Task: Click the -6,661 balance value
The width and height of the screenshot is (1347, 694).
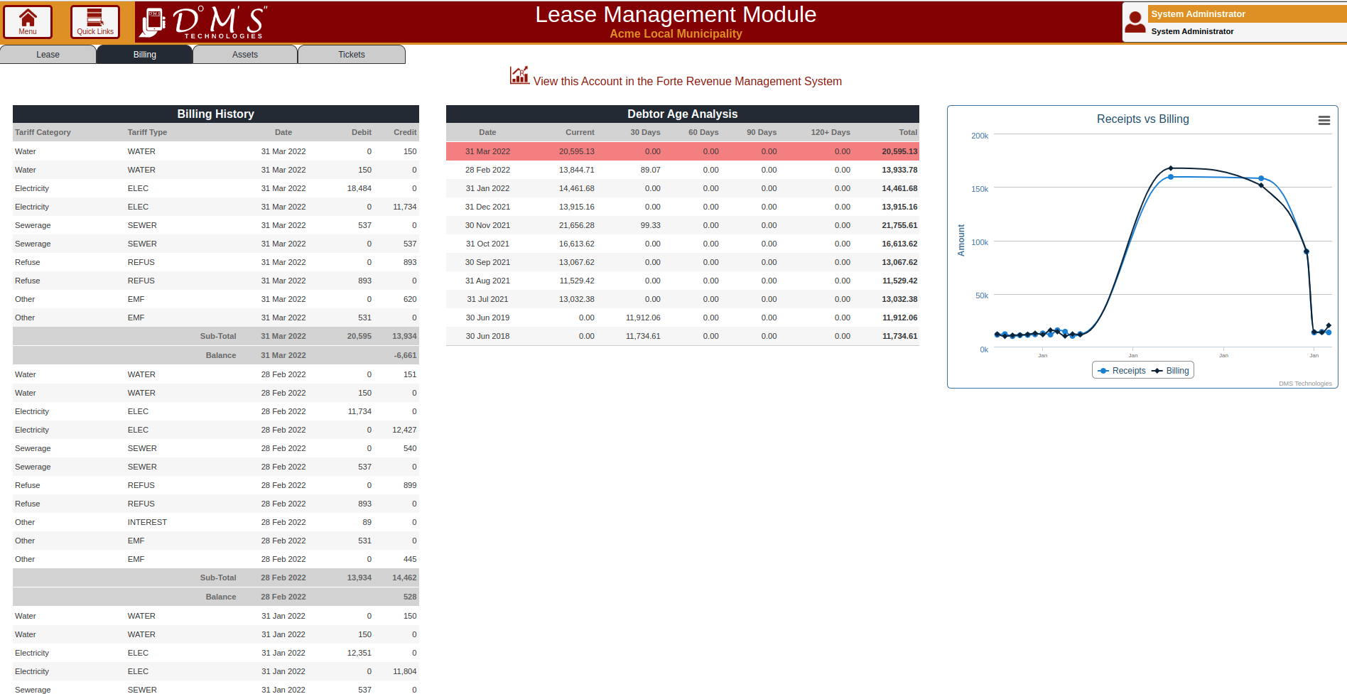Action: click(405, 355)
